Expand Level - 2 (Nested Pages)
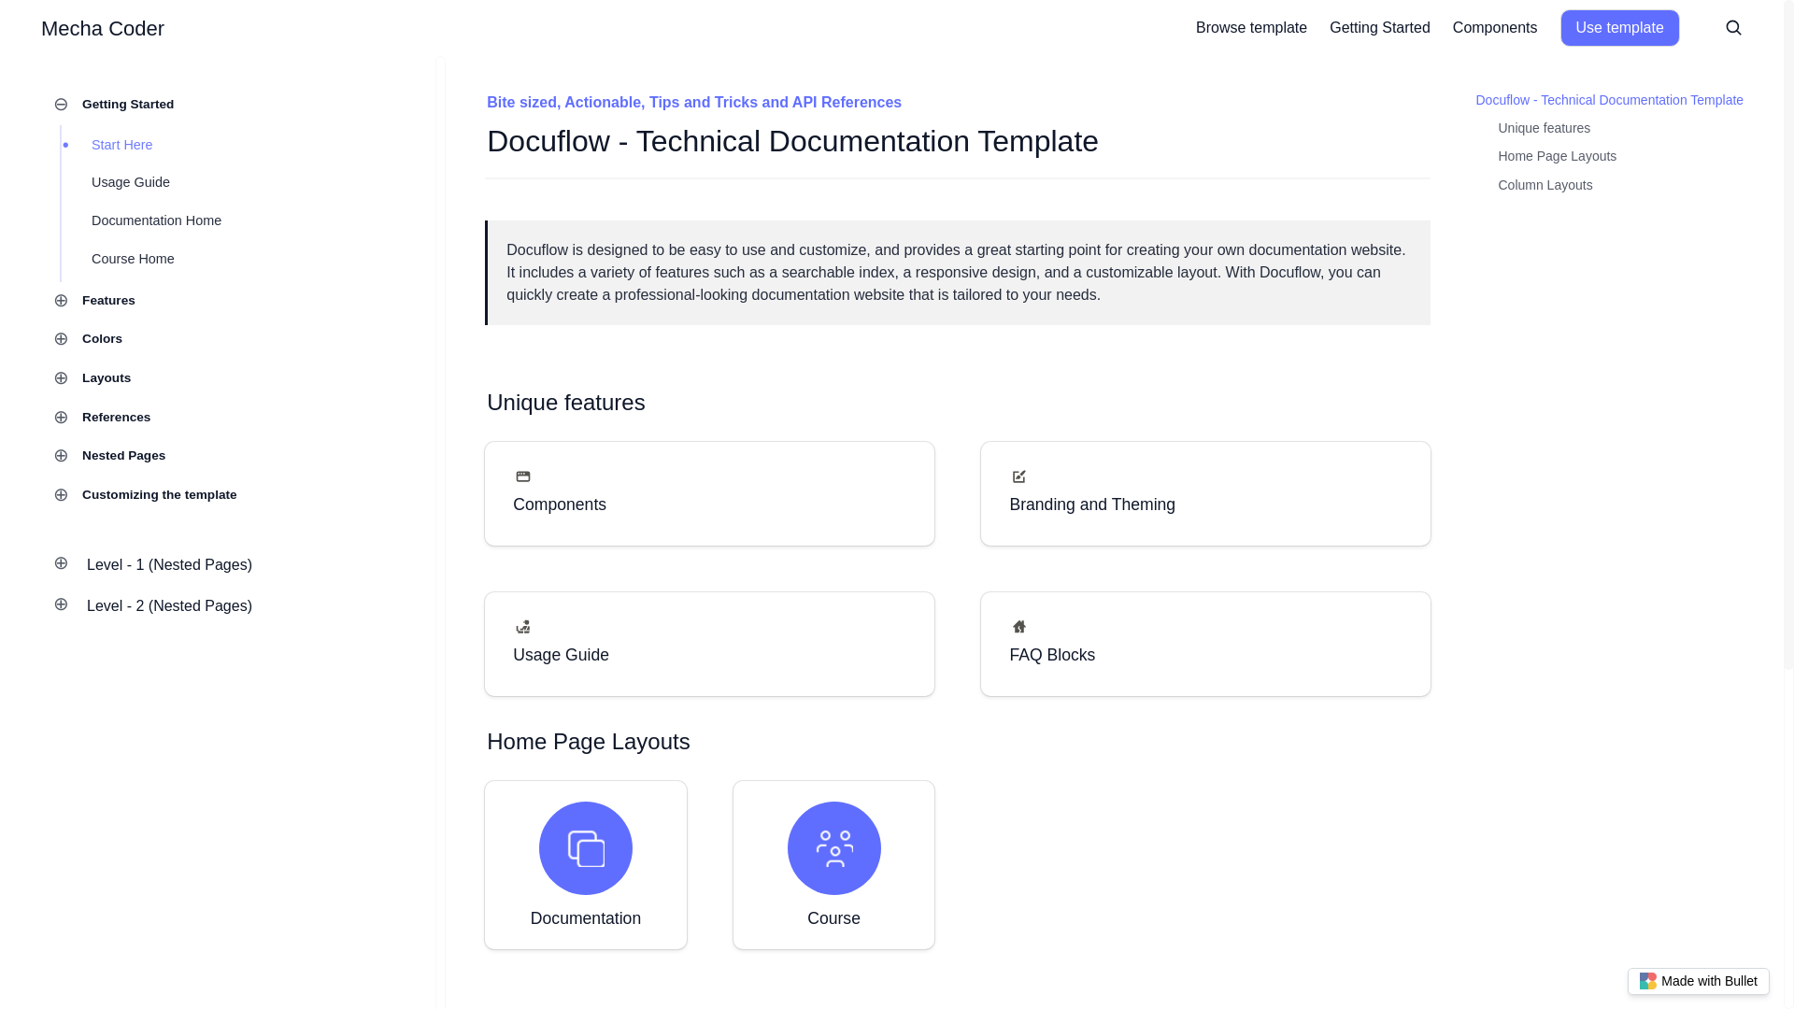1794x1009 pixels. pyautogui.click(x=61, y=604)
